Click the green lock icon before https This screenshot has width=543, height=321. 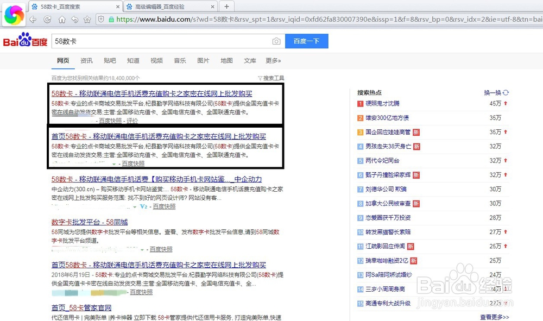[111, 20]
